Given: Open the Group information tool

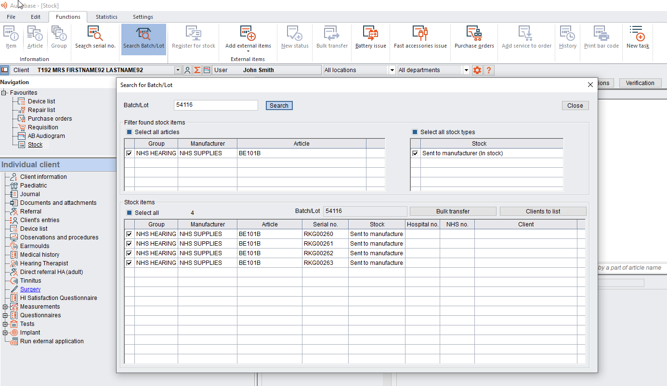Looking at the screenshot, I should pyautogui.click(x=59, y=37).
